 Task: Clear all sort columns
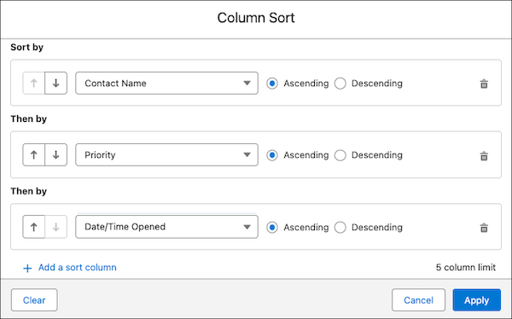coord(34,300)
